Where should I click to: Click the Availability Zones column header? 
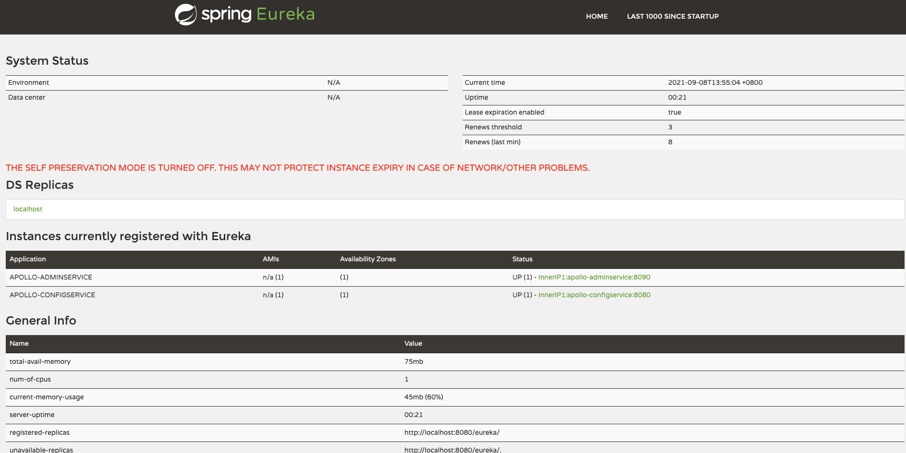coord(368,259)
